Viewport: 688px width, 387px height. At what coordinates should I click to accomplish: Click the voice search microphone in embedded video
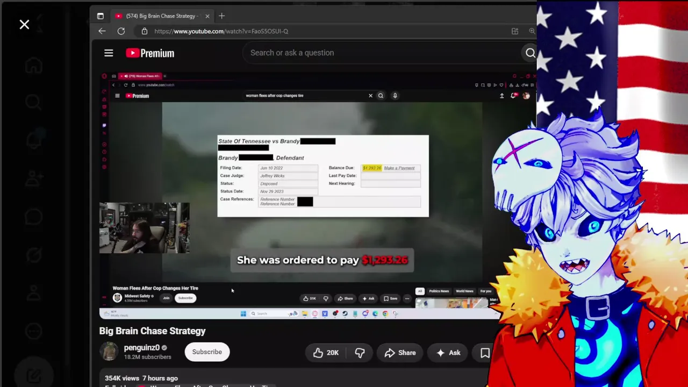(x=395, y=96)
